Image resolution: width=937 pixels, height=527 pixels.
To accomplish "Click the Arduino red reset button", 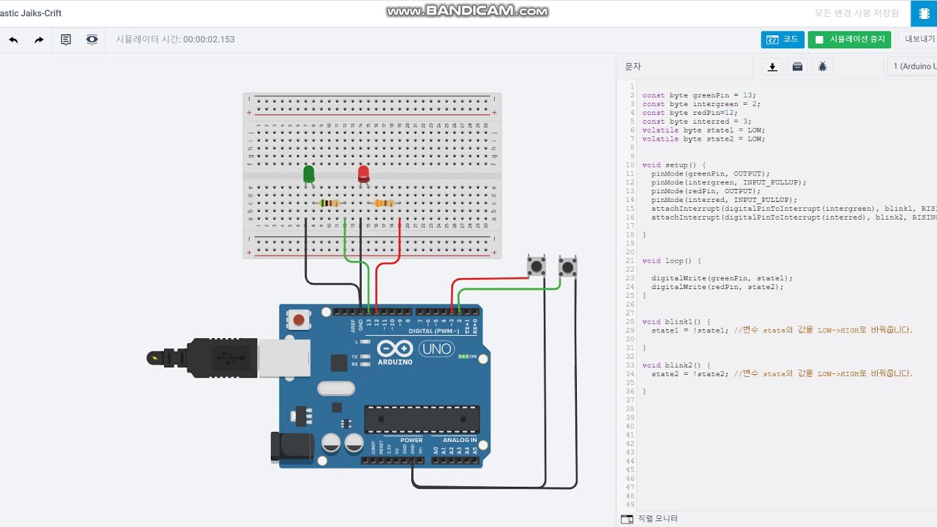I will coord(299,320).
